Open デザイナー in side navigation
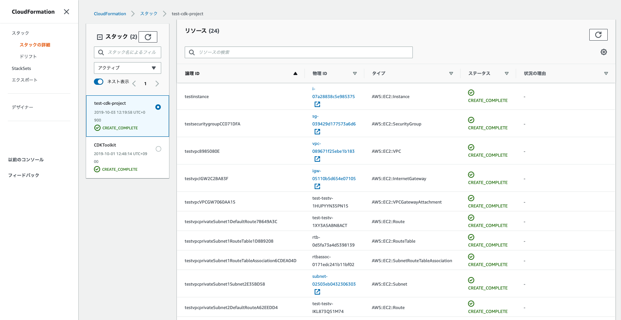This screenshot has width=621, height=320. [22, 107]
